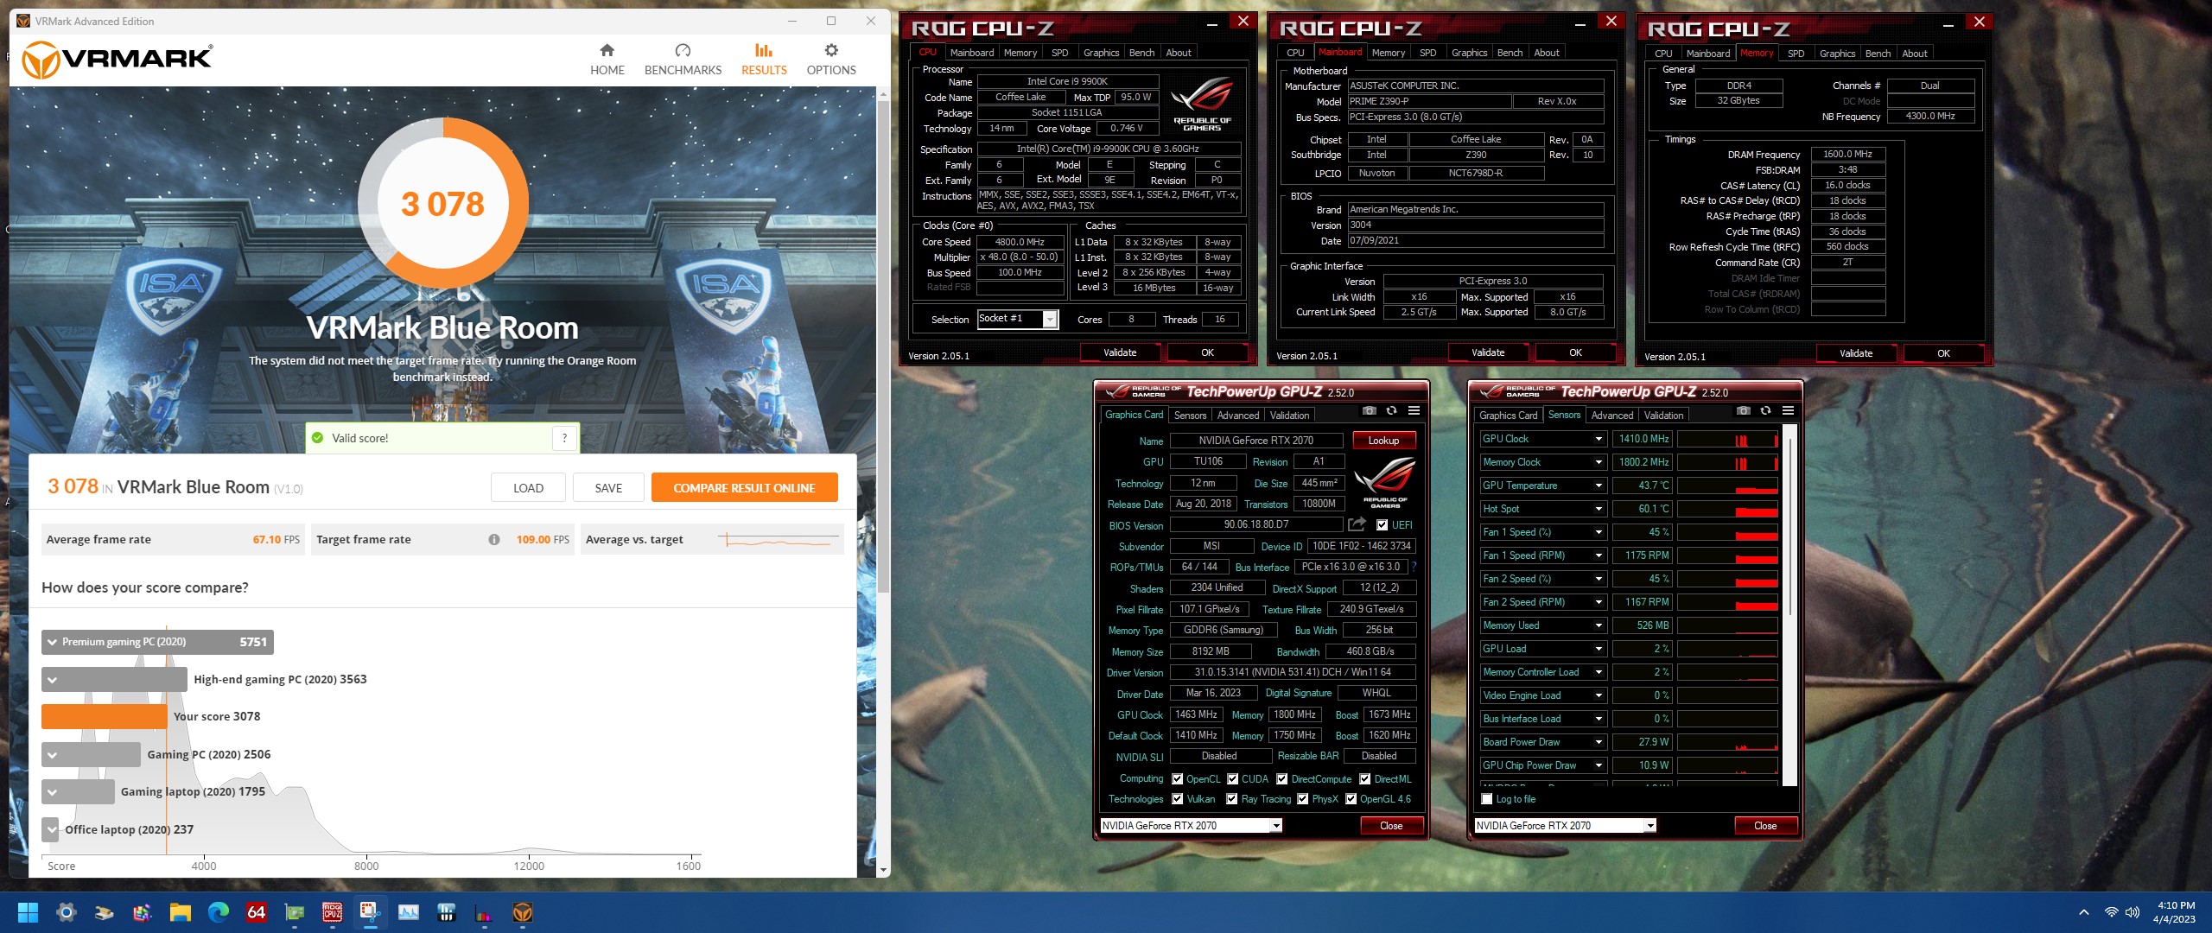Toggle OpenCL checkbox in GPU-Z
Image resolution: width=2212 pixels, height=933 pixels.
[1177, 778]
